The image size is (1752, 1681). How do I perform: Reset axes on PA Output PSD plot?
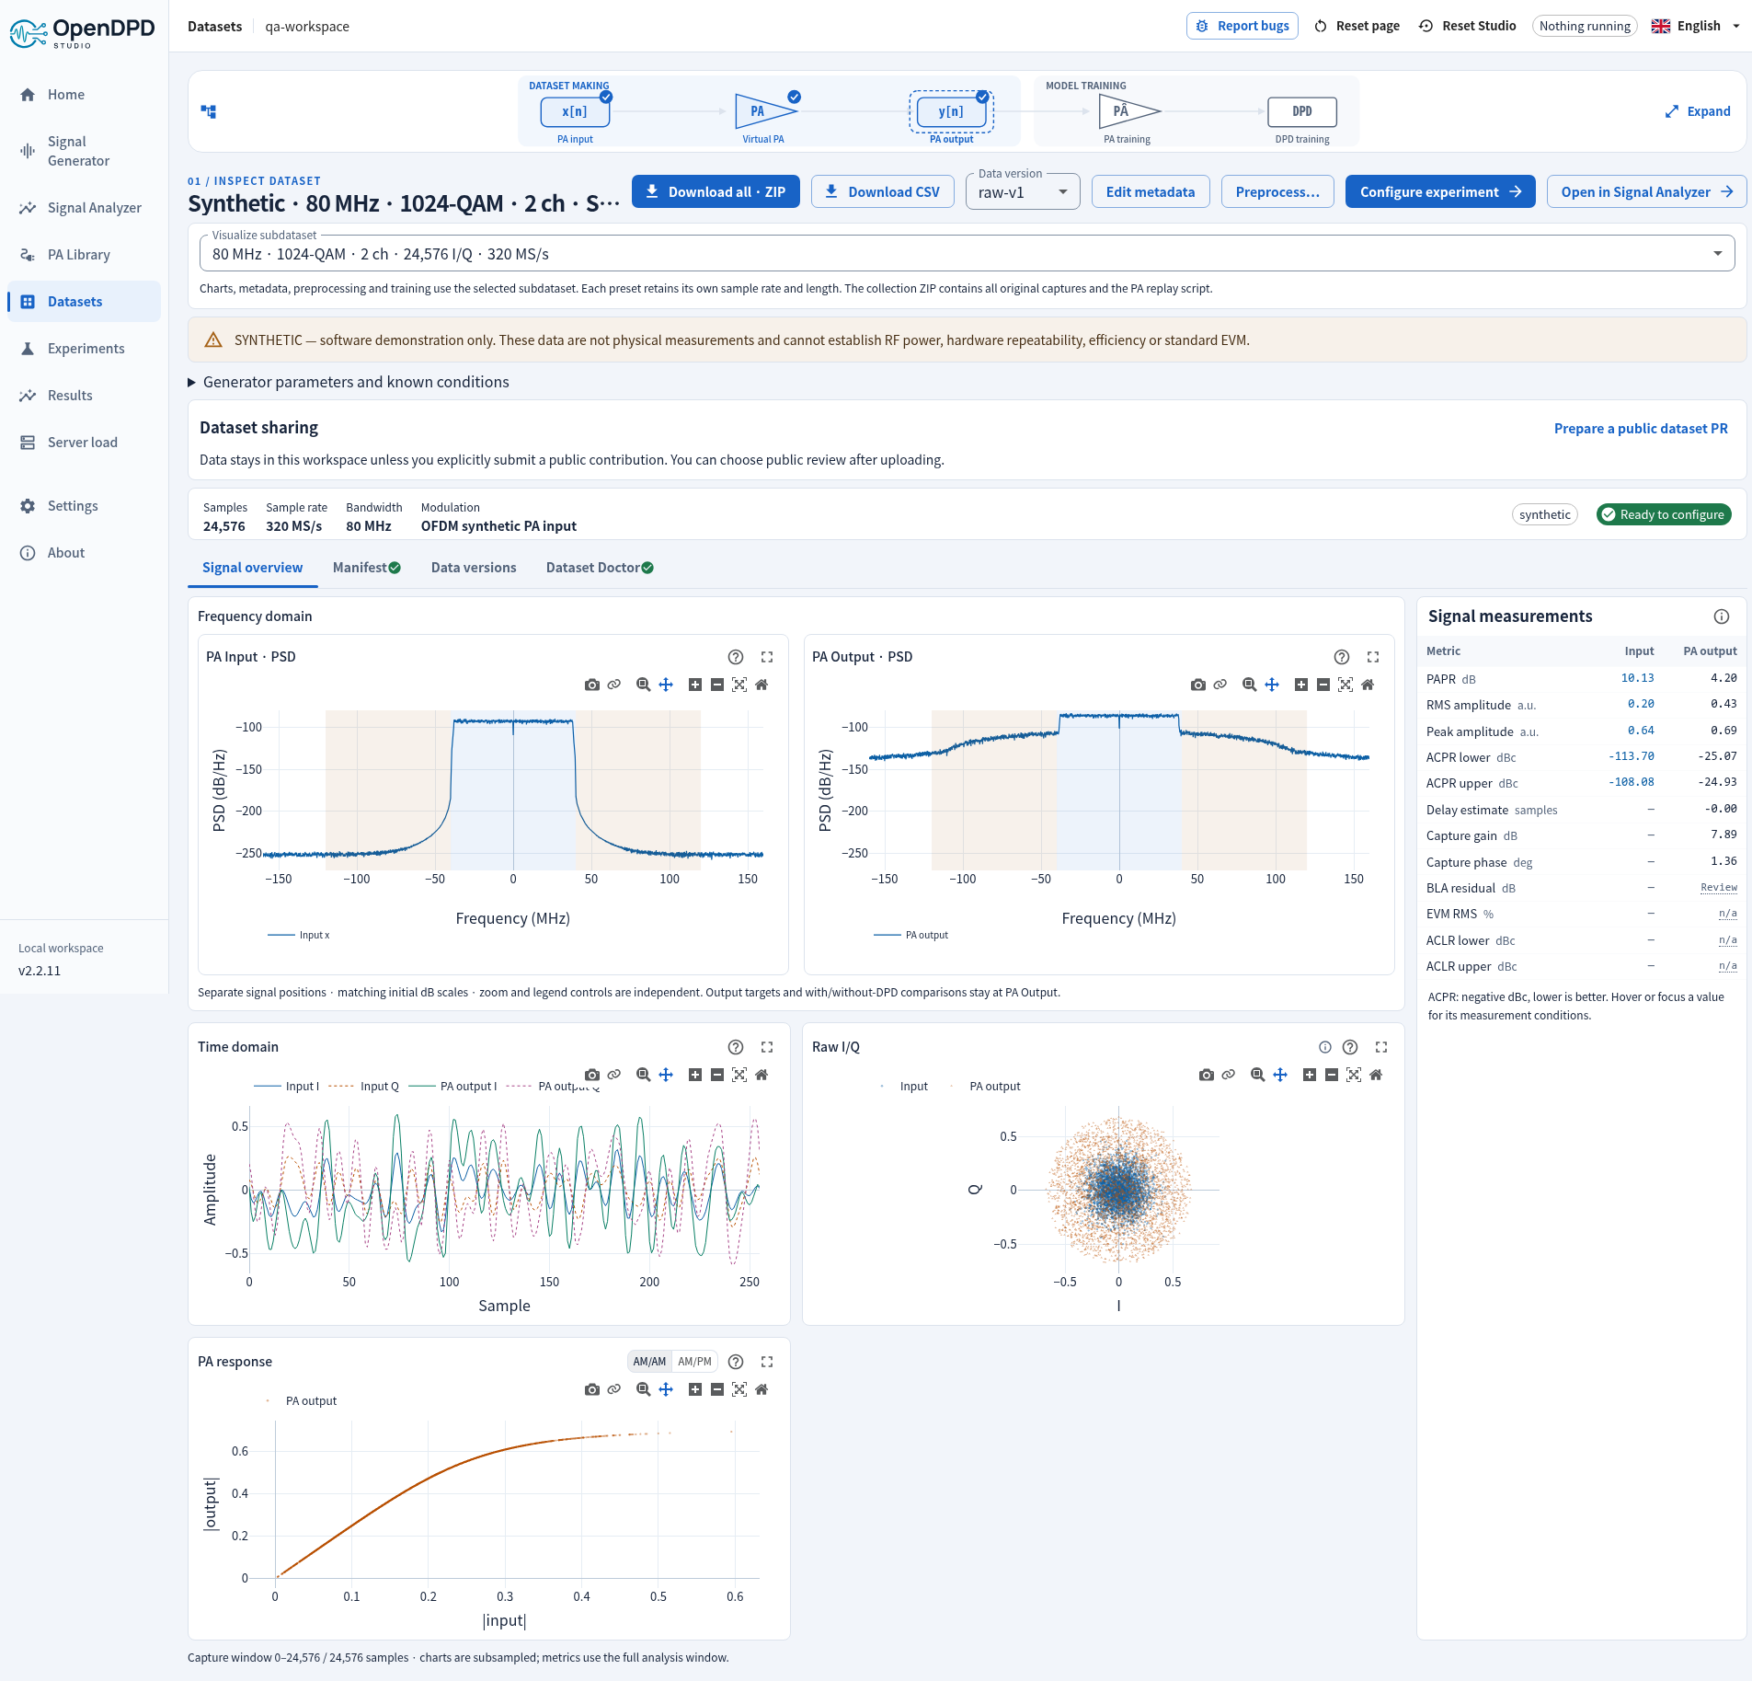[x=1368, y=685]
